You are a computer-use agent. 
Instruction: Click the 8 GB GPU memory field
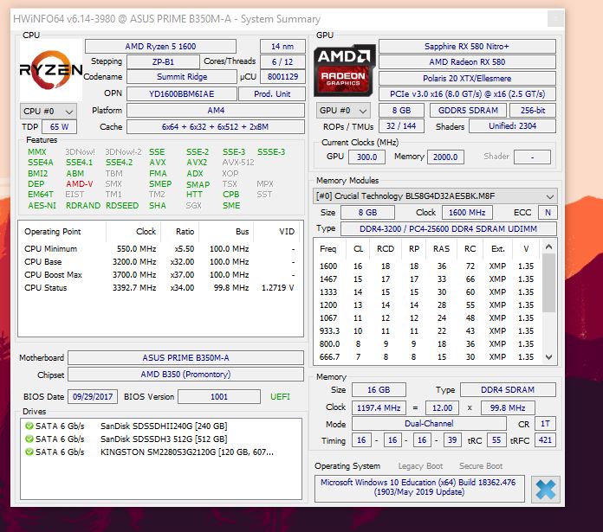(401, 111)
